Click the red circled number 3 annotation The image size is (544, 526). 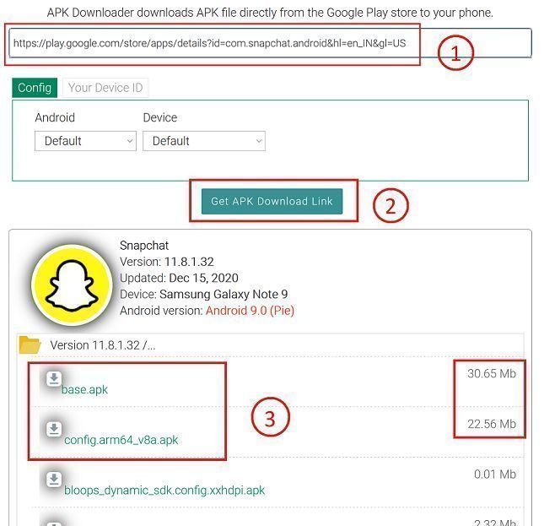270,418
